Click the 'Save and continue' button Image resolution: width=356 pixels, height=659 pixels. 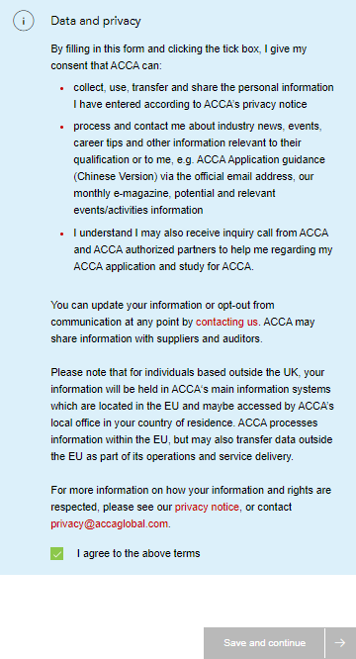coord(264,643)
